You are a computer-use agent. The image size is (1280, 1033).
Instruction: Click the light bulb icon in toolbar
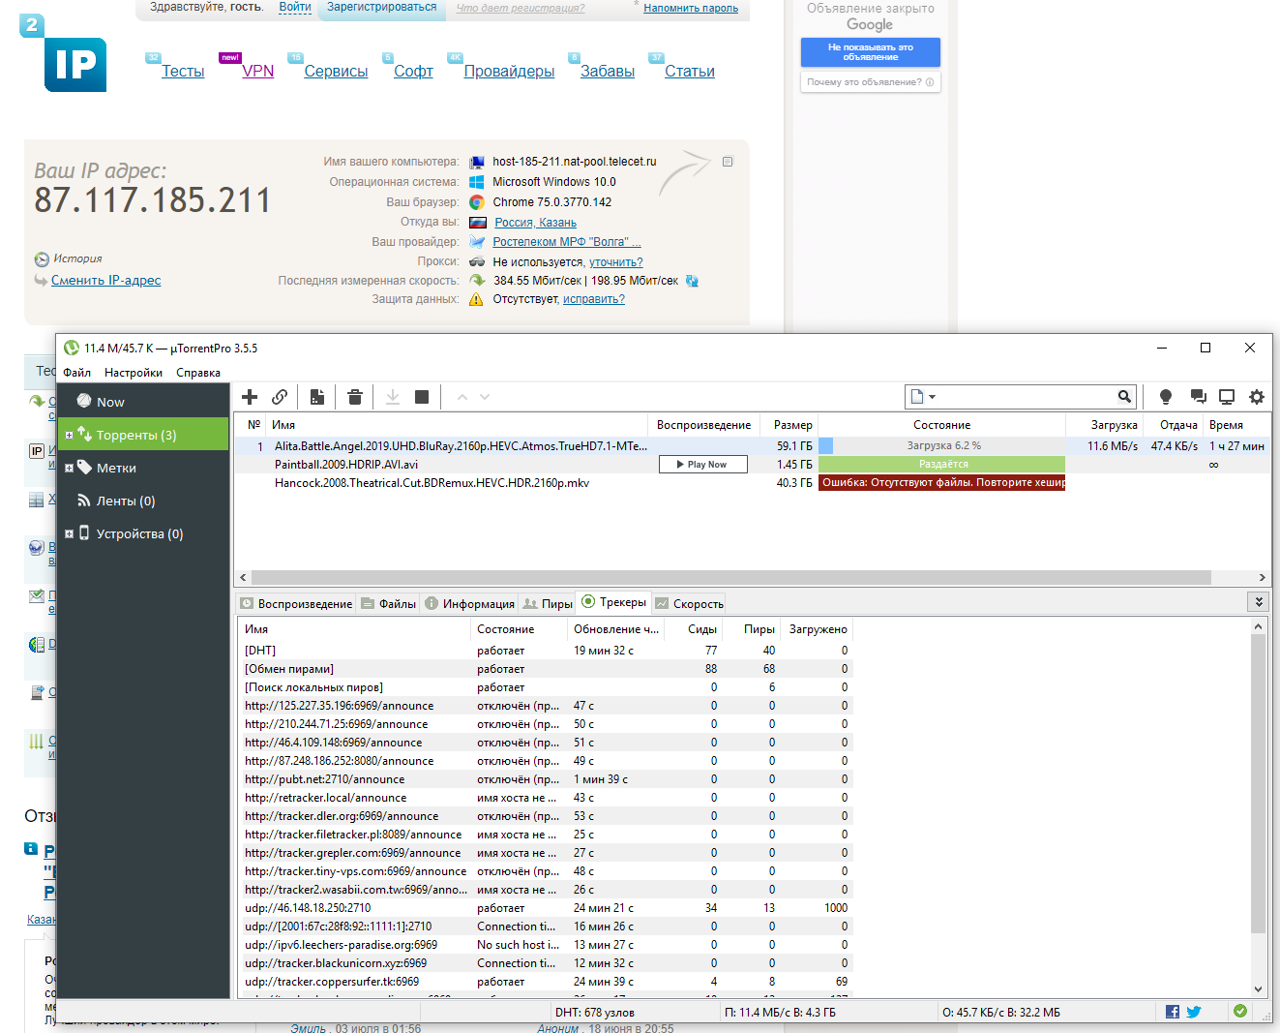tap(1166, 397)
